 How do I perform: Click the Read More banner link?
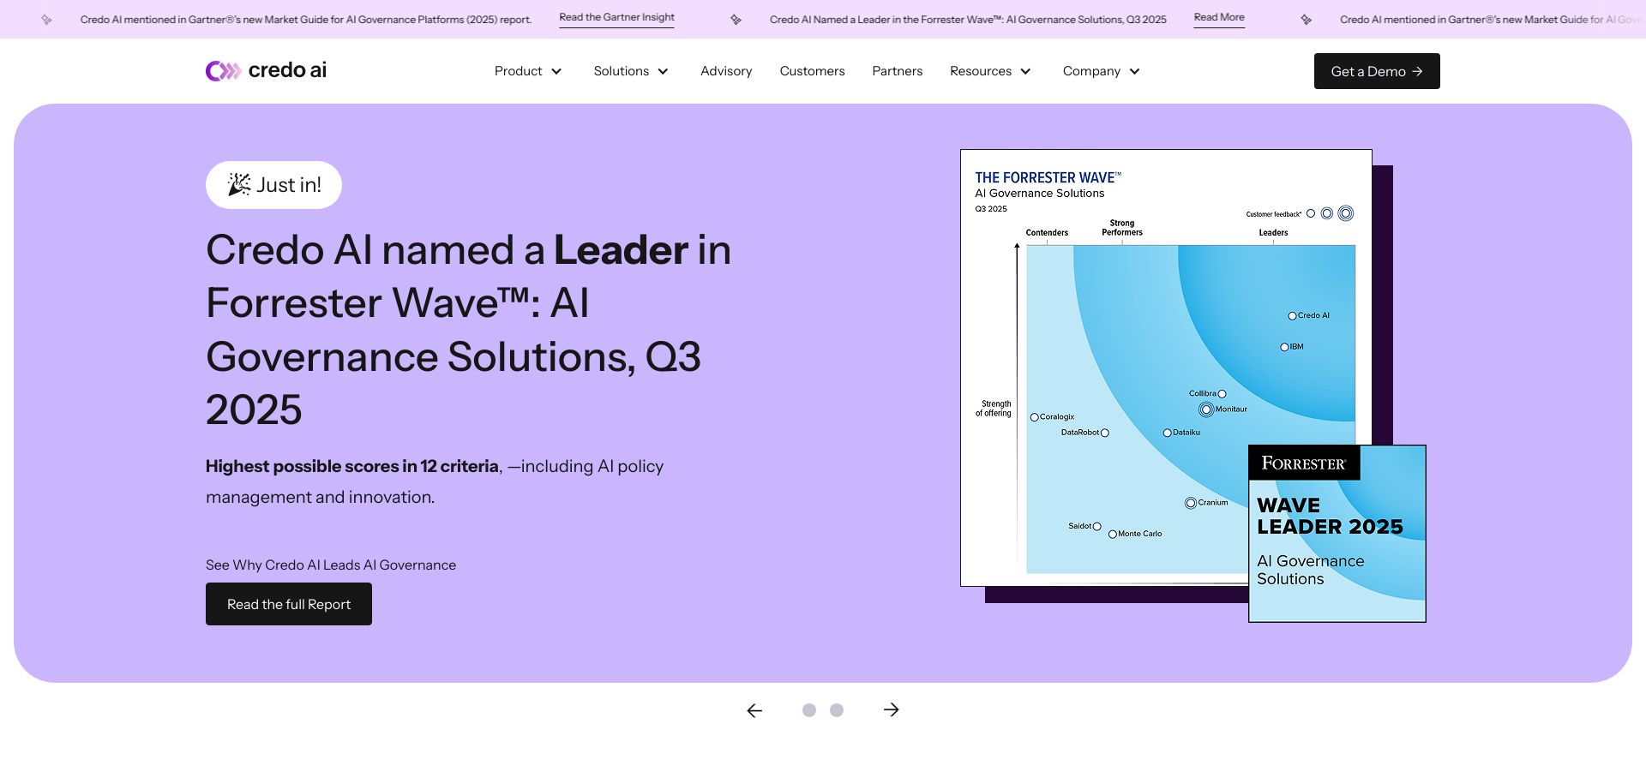1219,18
